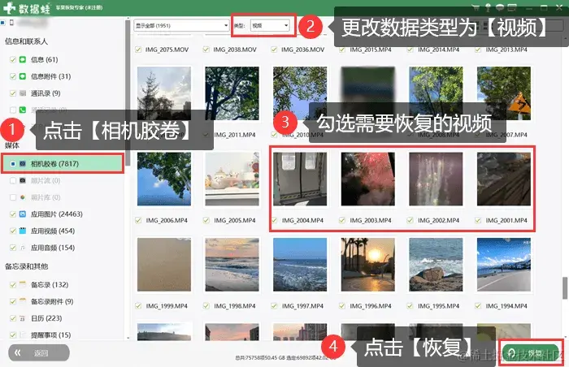Click the 应用音频 music note icon
The height and width of the screenshot is (367, 569).
tap(23, 248)
